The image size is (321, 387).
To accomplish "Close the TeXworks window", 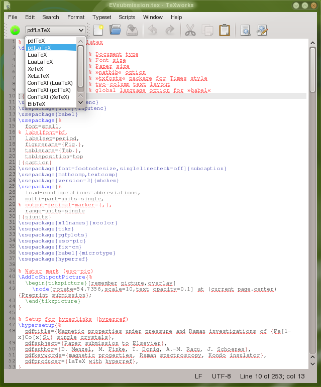I will point(313,5).
